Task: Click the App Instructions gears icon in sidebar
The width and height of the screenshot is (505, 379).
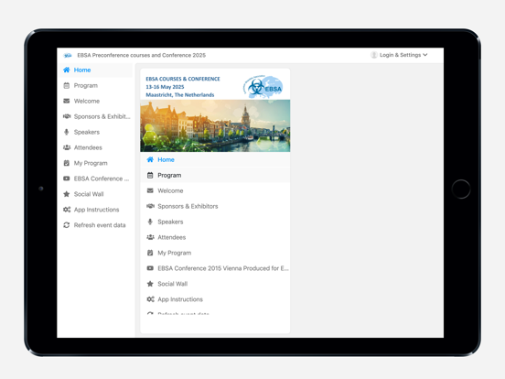Action: [67, 210]
